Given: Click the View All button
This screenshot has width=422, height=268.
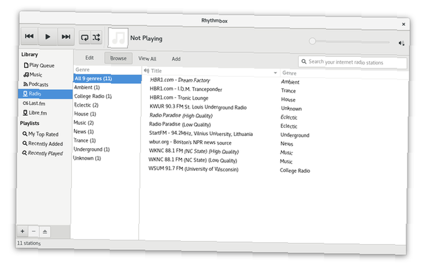Looking at the screenshot, I should click(x=147, y=59).
